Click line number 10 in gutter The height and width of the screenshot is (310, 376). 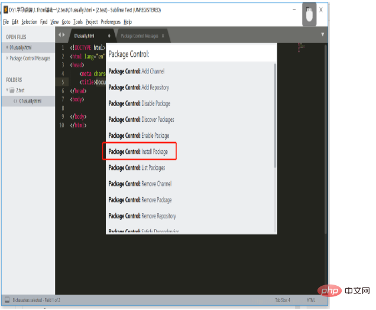point(61,125)
